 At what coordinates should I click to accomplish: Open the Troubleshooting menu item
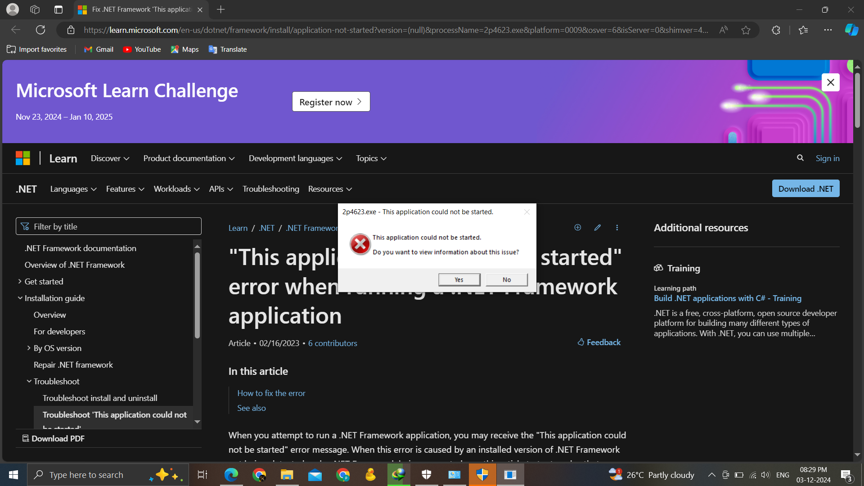(x=270, y=189)
